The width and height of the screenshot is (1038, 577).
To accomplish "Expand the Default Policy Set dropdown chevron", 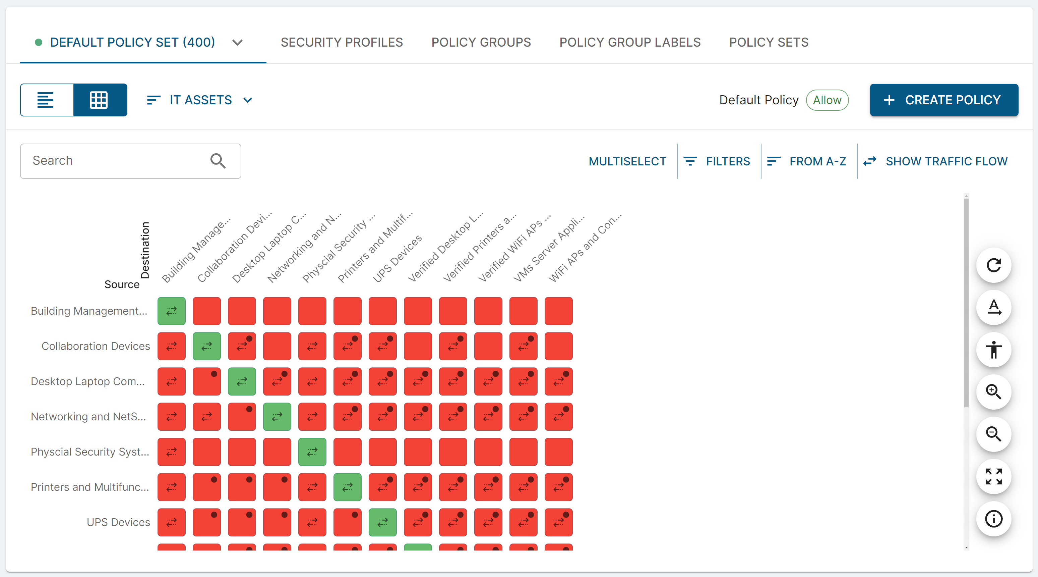I will point(237,42).
